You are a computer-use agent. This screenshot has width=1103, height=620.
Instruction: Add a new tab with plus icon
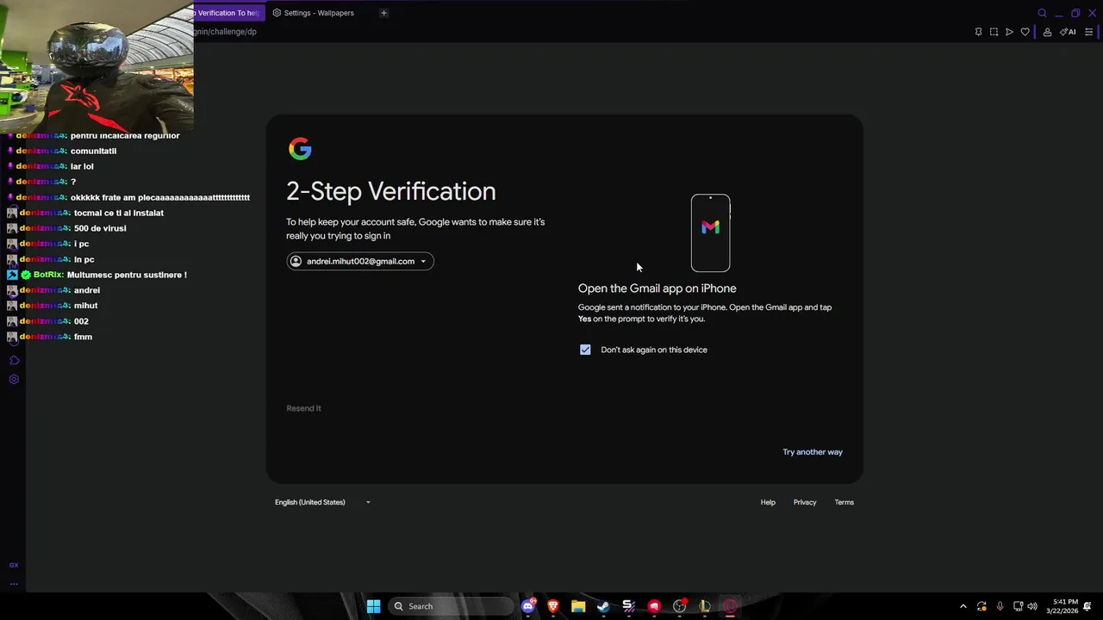(383, 13)
